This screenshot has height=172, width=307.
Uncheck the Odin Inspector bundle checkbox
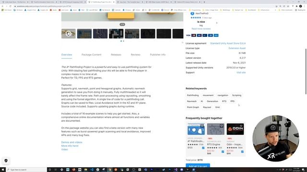click(242, 151)
